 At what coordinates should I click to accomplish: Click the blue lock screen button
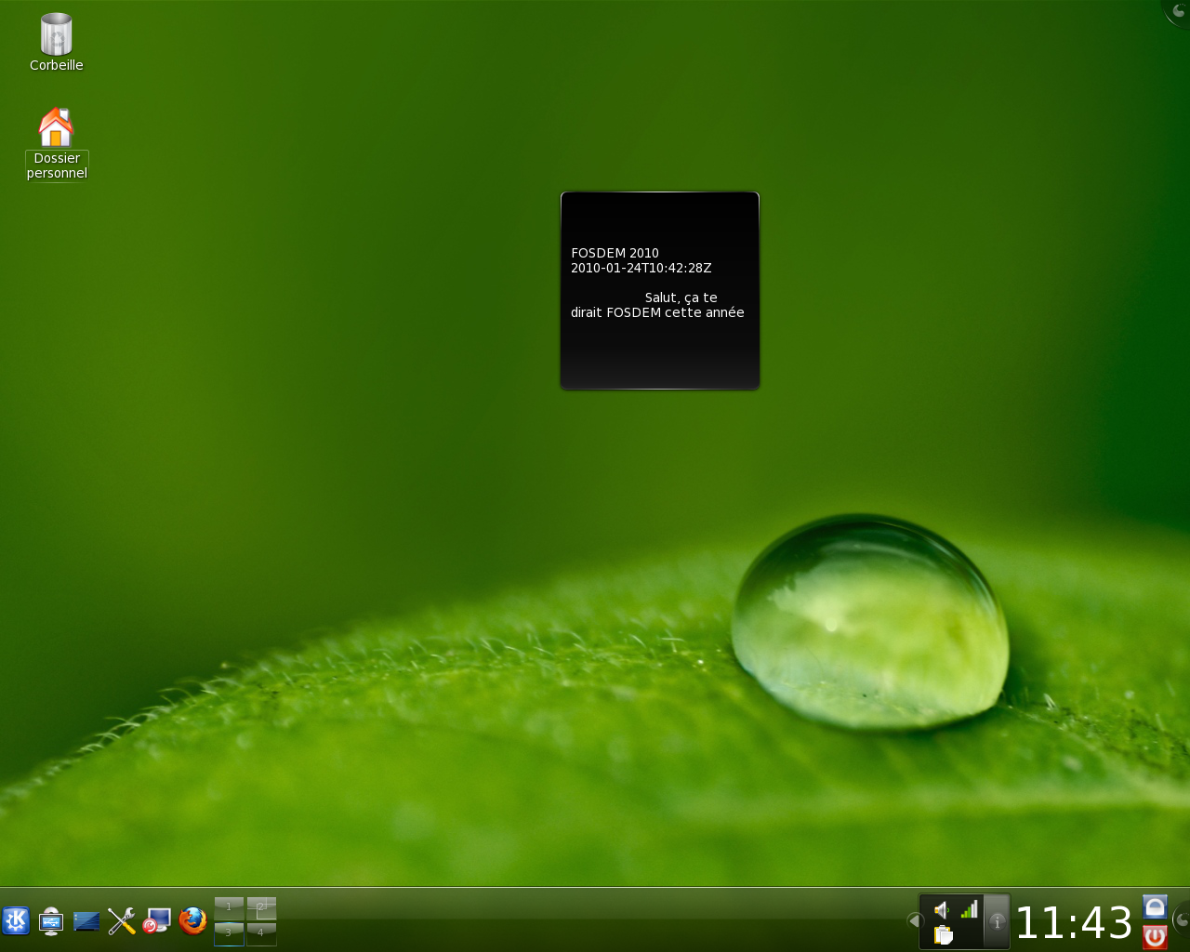[1155, 906]
